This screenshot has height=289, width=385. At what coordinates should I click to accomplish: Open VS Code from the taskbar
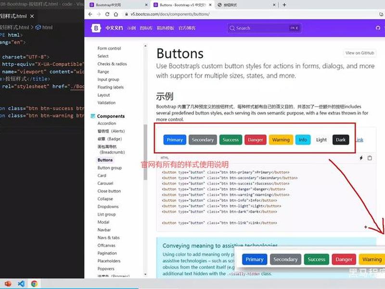tap(21, 284)
